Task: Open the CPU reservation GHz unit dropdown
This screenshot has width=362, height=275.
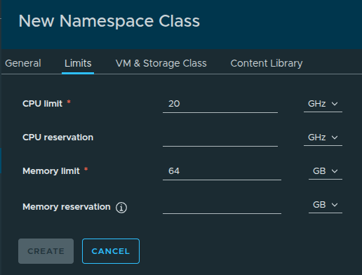Action: 323,137
